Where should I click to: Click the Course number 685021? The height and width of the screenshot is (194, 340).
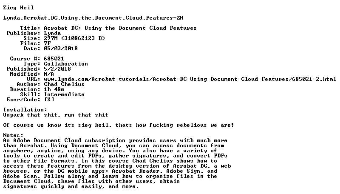click(x=54, y=59)
